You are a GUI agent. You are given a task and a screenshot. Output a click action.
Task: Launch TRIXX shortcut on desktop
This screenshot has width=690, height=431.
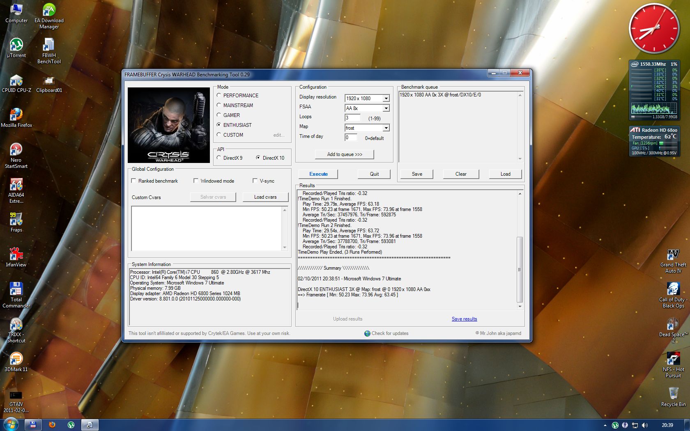[16, 330]
